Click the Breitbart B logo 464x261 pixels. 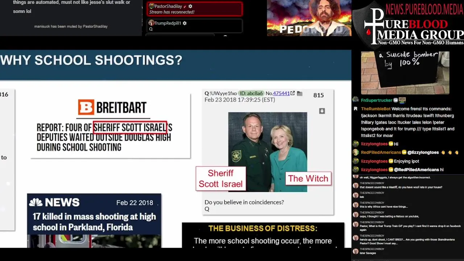point(86,107)
